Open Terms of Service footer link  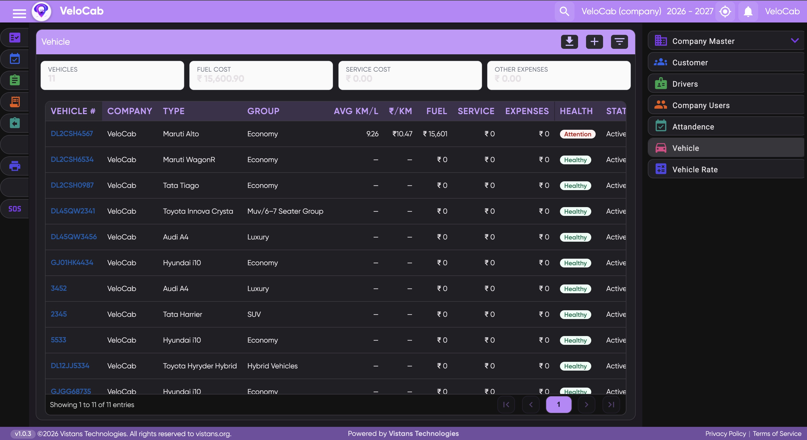point(777,434)
